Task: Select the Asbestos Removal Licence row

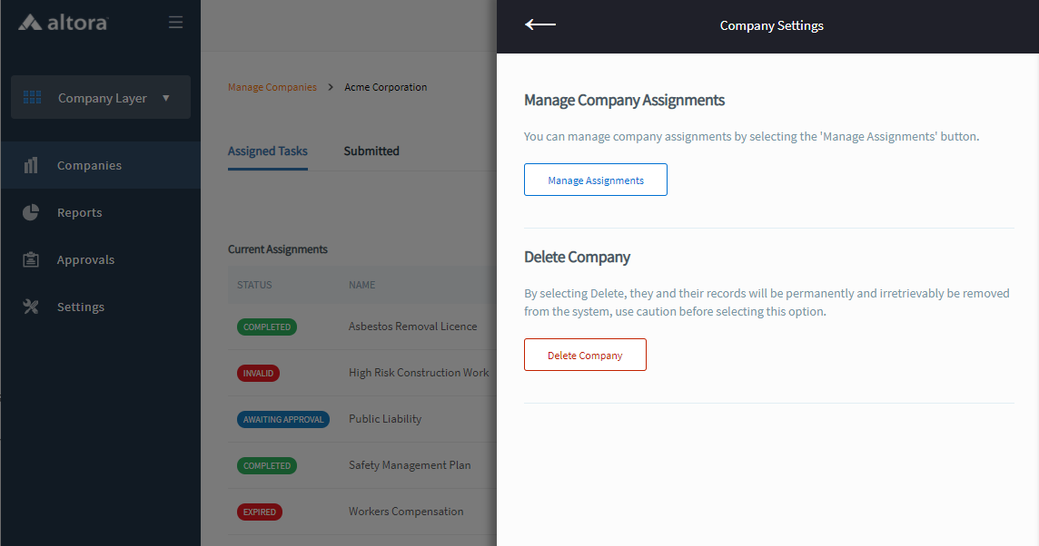Action: [412, 327]
